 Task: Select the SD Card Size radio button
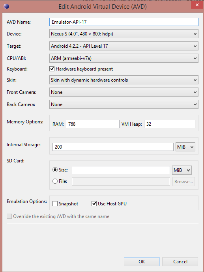pos(55,170)
